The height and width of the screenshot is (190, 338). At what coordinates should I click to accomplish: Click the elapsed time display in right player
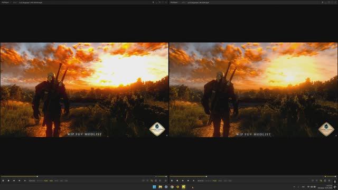201,180
